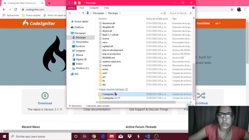Click the horizontal scrollbar in the file list
Viewport: 249px width, 140px height.
[x=137, y=102]
